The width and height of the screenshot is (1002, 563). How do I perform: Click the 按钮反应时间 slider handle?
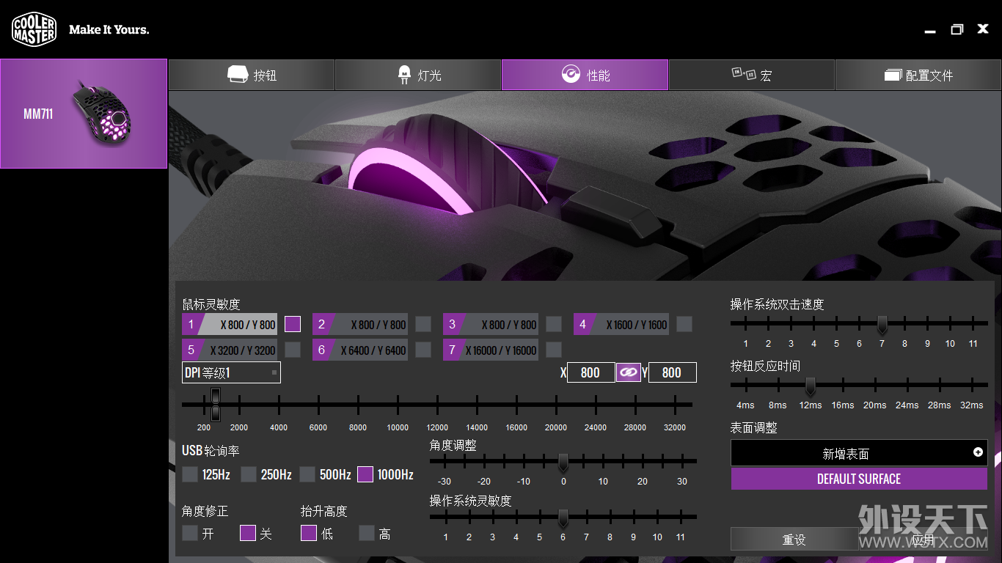click(x=811, y=386)
